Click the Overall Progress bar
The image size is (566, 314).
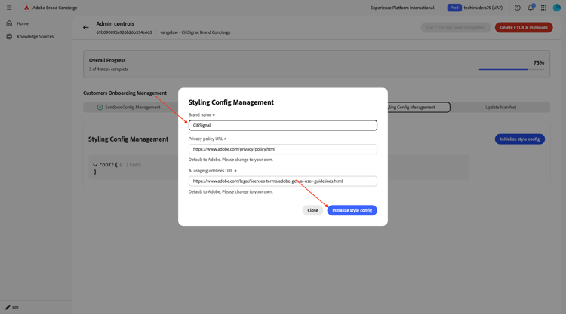511,69
